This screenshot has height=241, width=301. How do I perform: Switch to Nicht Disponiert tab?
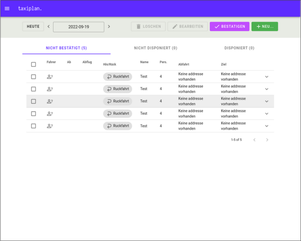156,48
